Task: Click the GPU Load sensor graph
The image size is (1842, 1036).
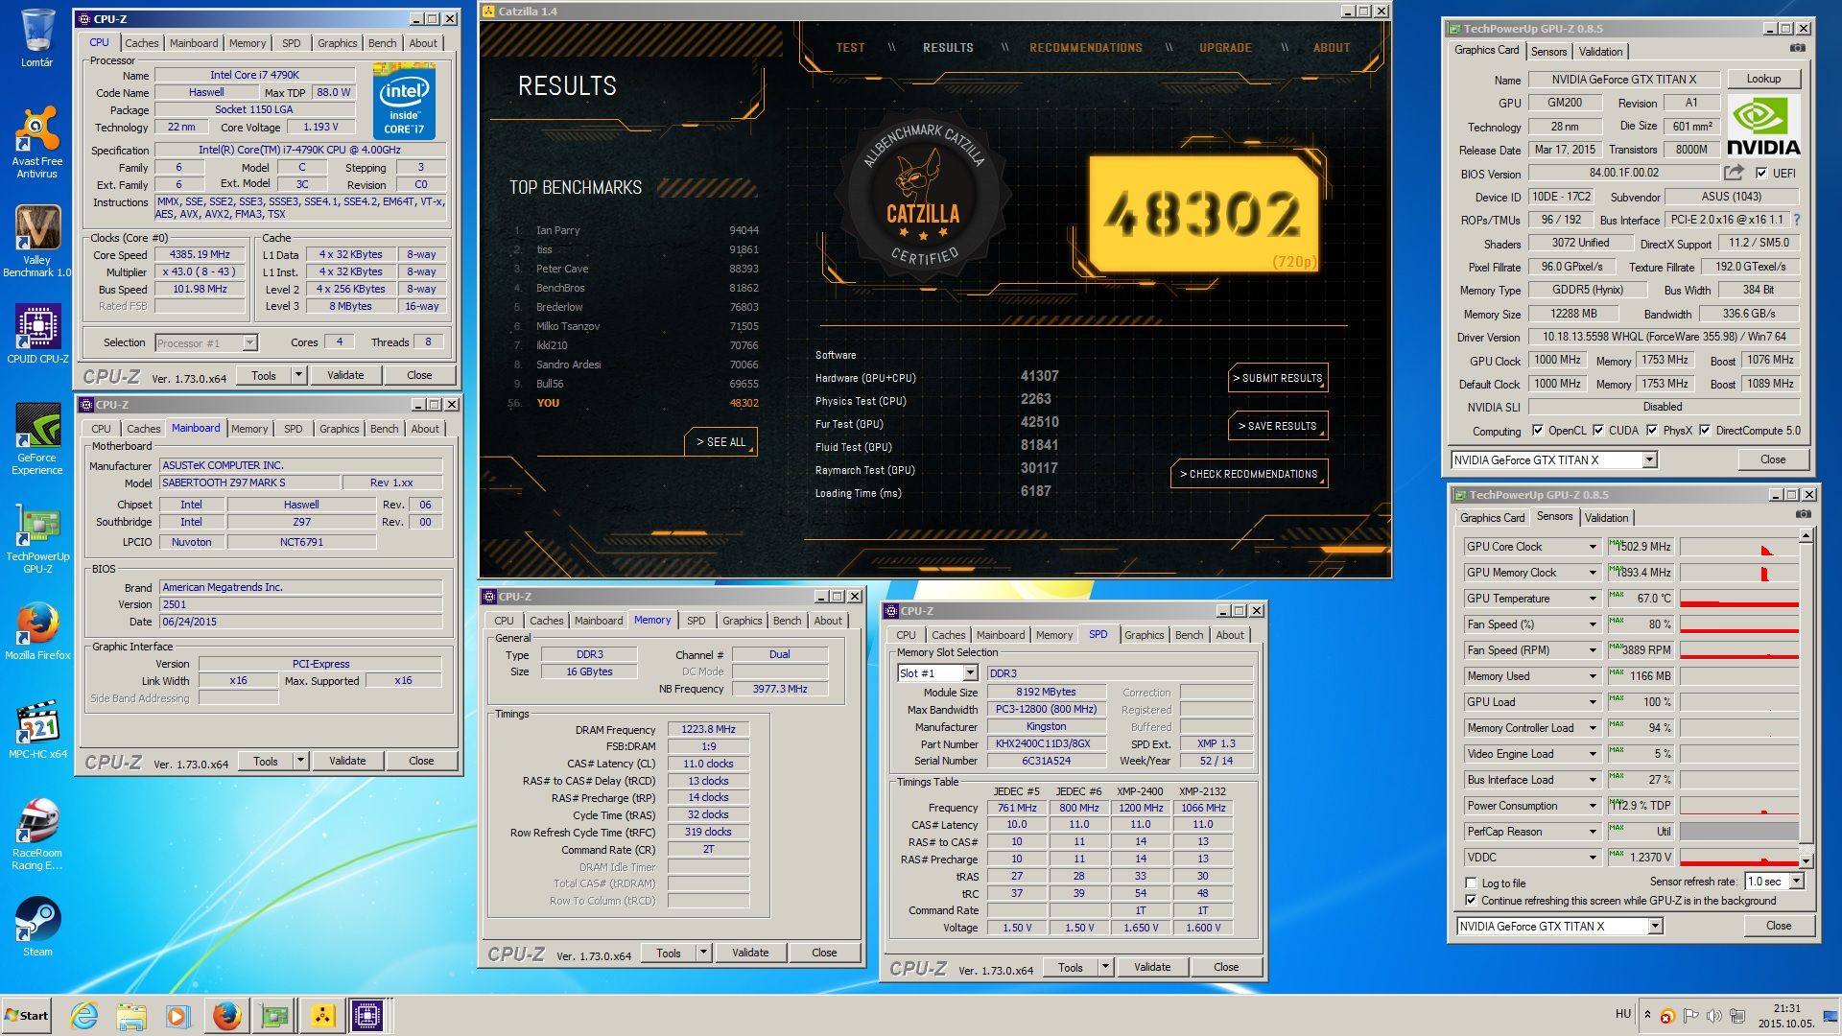Action: point(1738,702)
